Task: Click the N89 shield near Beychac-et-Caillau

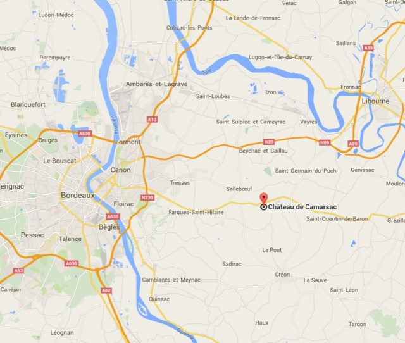Action: click(x=269, y=142)
